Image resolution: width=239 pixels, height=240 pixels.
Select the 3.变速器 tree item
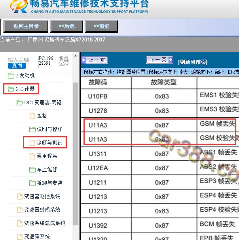(25, 89)
